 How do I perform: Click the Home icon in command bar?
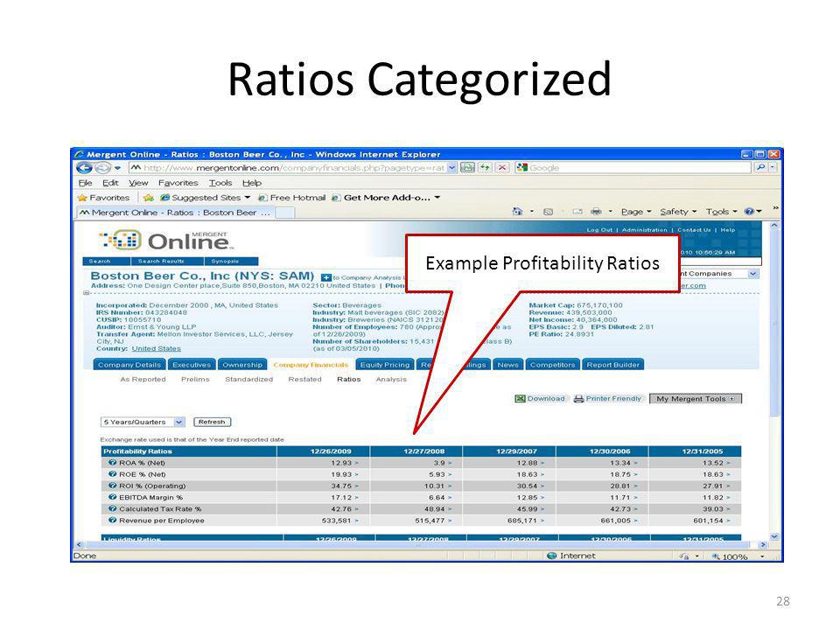[517, 212]
